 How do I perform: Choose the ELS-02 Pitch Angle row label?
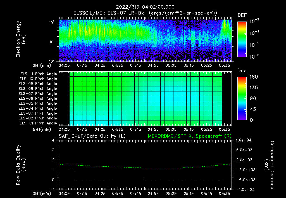coord(38,118)
